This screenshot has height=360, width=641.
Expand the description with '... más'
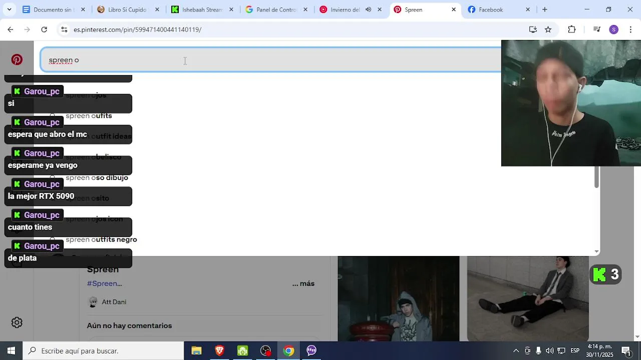click(x=303, y=283)
